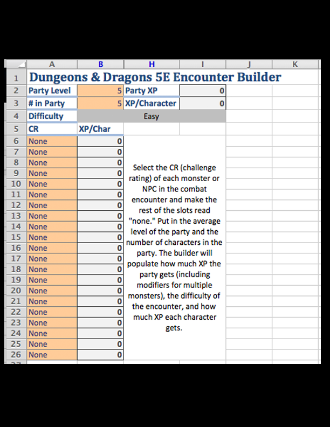This screenshot has width=330, height=427.
Task: Click the Easy difficulty result cell
Action: (152, 116)
